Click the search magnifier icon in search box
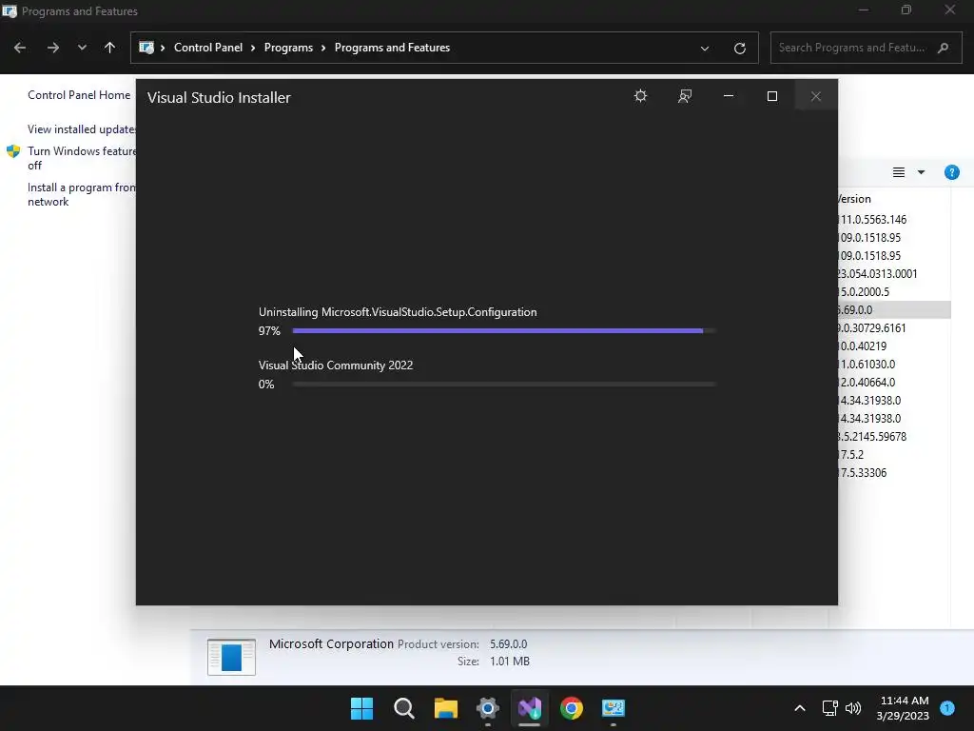Screen dimensions: 974x731 coord(943,48)
